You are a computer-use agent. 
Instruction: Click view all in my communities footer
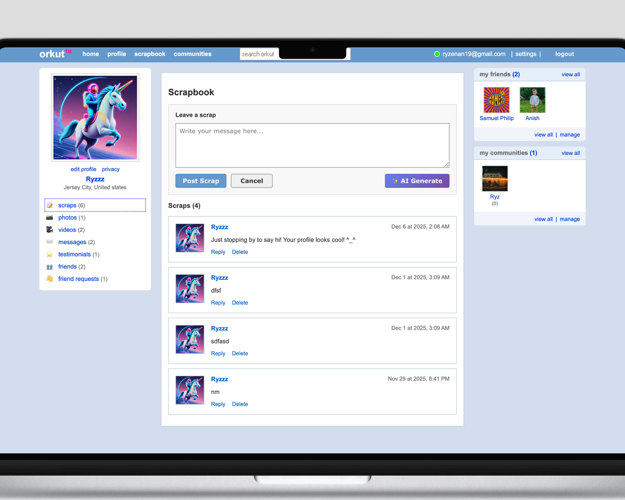click(543, 219)
